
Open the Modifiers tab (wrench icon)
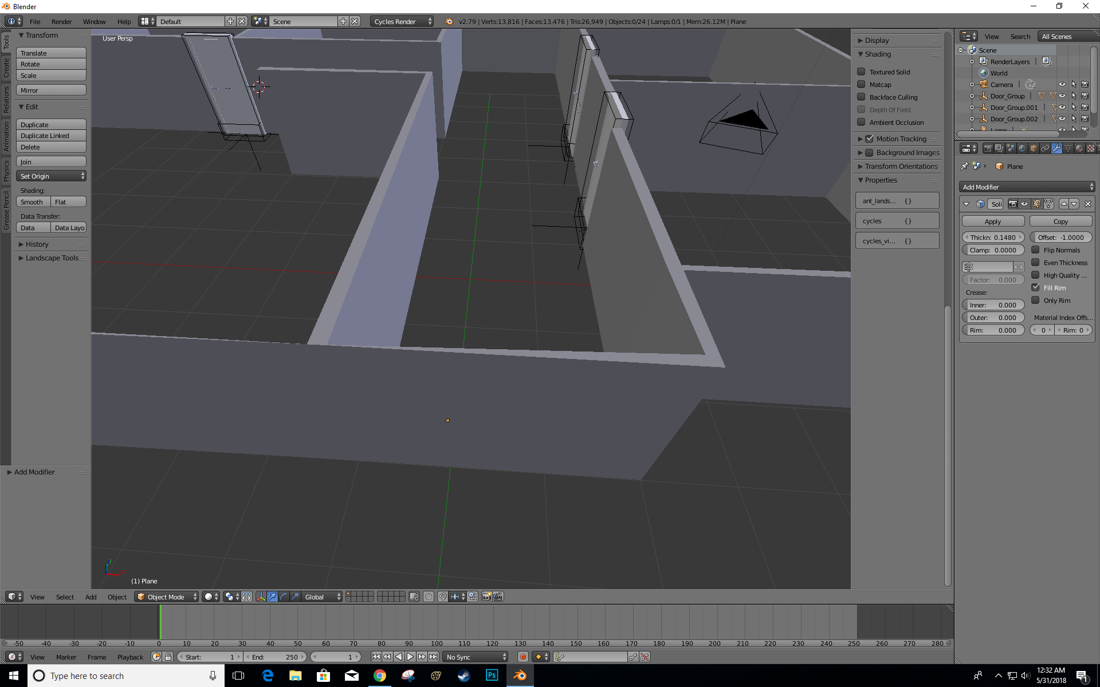click(x=1056, y=148)
